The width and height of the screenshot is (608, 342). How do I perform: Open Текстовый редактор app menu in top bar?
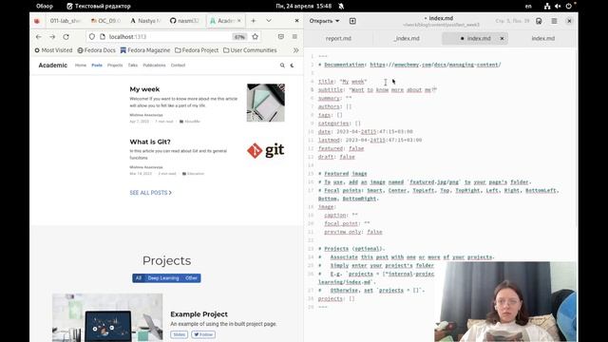pyautogui.click(x=99, y=6)
